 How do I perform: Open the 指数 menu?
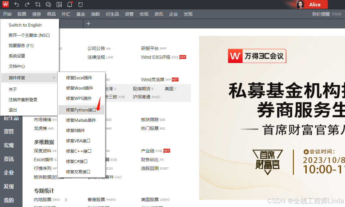(x=95, y=14)
